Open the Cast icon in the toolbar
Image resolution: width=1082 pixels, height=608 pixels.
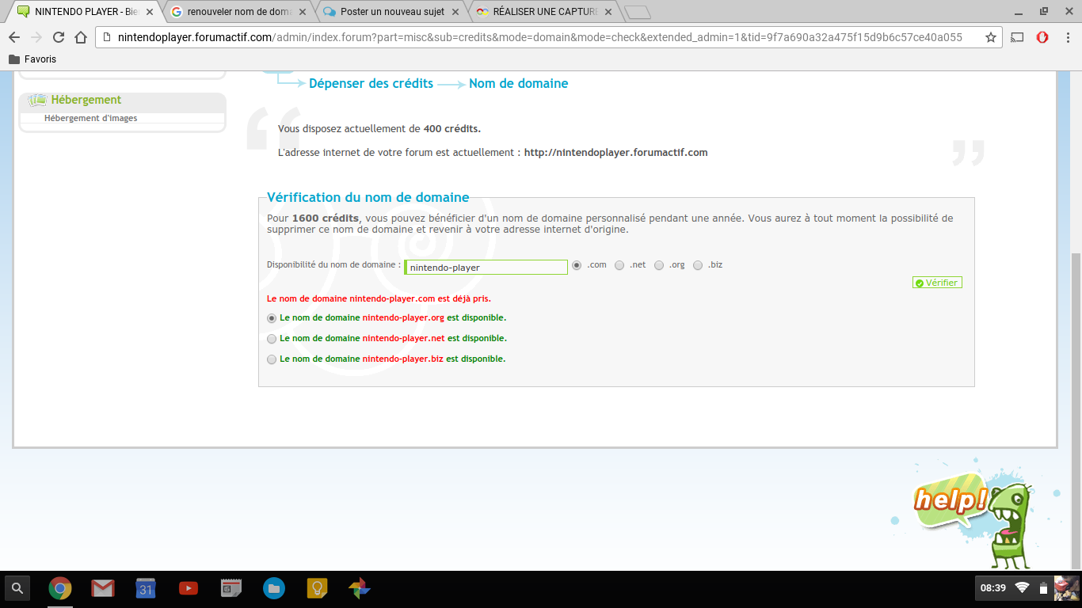(x=1018, y=37)
